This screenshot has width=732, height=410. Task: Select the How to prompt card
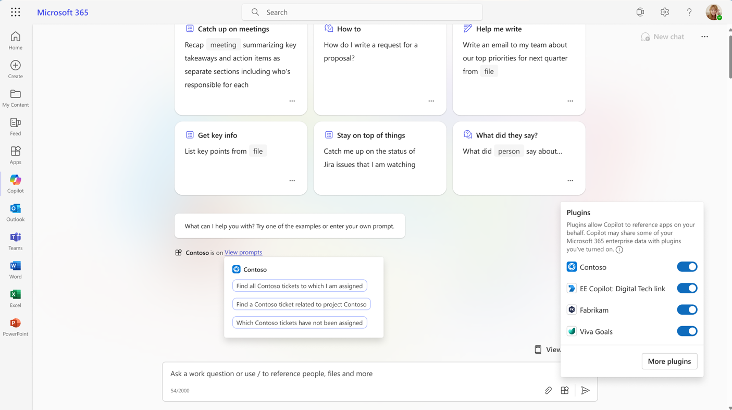point(380,69)
